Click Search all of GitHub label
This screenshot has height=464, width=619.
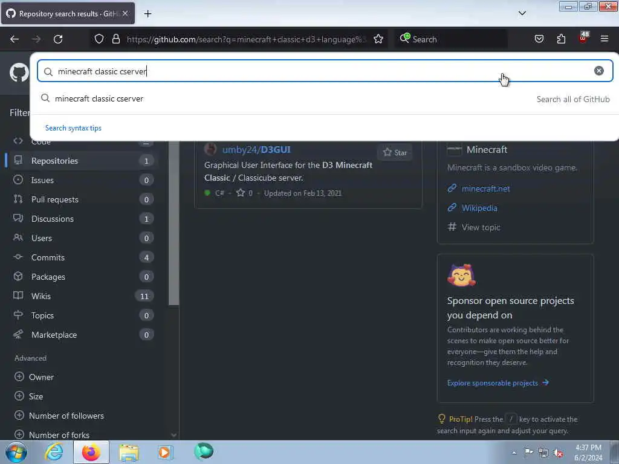coord(573,99)
